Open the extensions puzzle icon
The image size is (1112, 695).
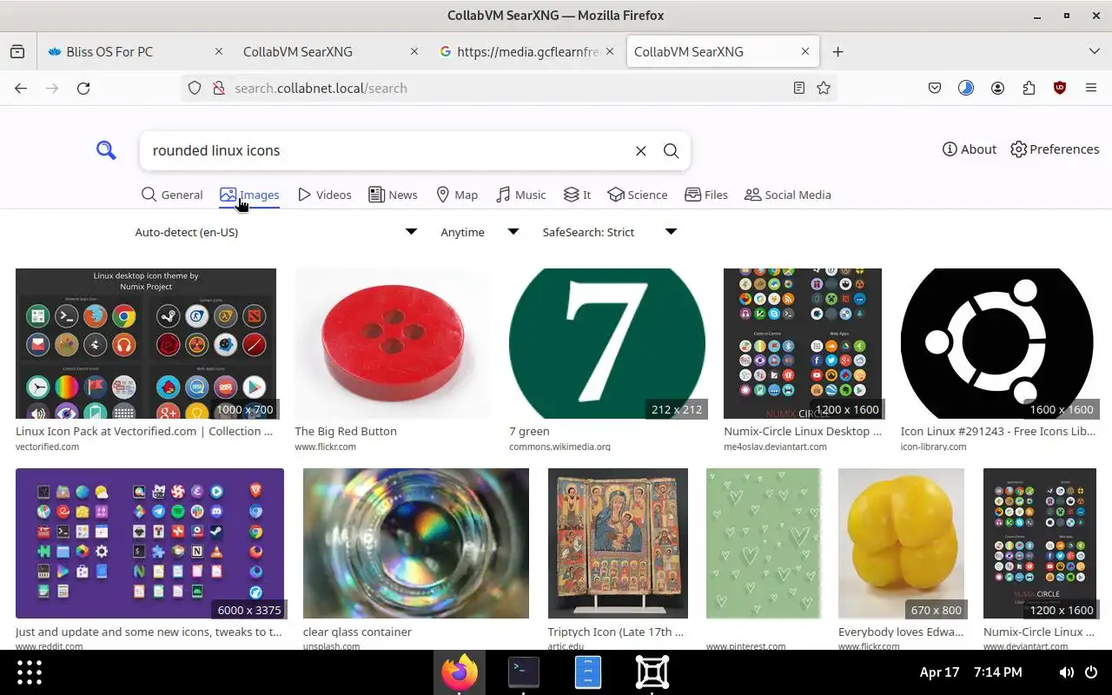tap(1029, 88)
